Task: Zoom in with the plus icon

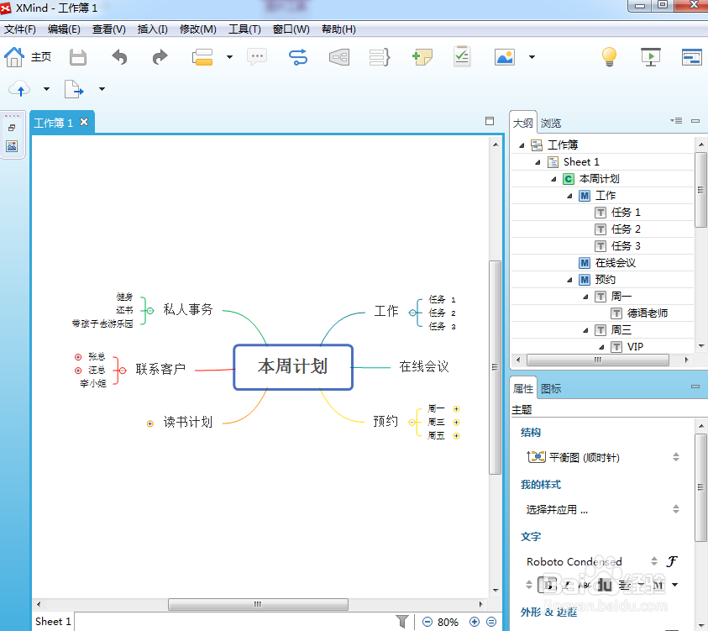Action: (475, 622)
